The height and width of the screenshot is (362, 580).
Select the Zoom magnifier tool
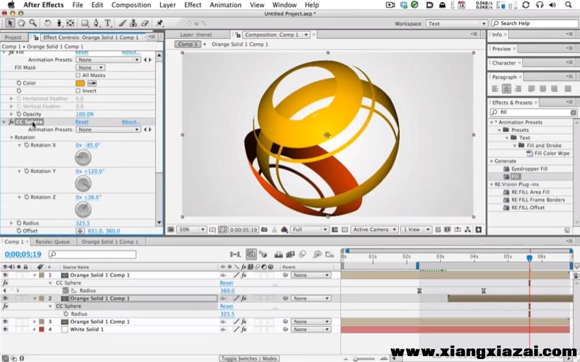[x=33, y=23]
